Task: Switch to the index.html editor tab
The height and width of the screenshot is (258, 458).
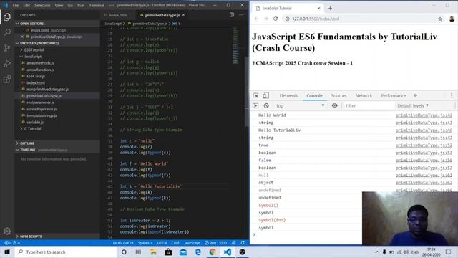Action: click(118, 15)
